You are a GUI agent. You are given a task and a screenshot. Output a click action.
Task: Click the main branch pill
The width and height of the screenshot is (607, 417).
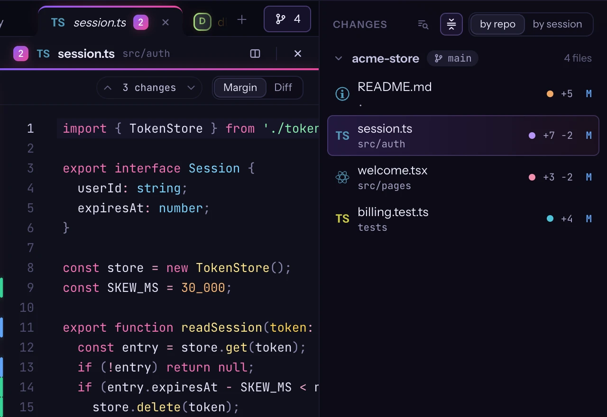click(453, 58)
